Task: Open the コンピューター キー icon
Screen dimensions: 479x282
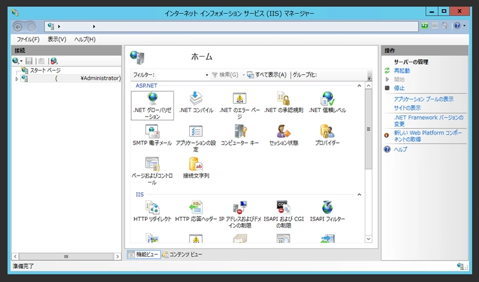Action: click(x=239, y=135)
